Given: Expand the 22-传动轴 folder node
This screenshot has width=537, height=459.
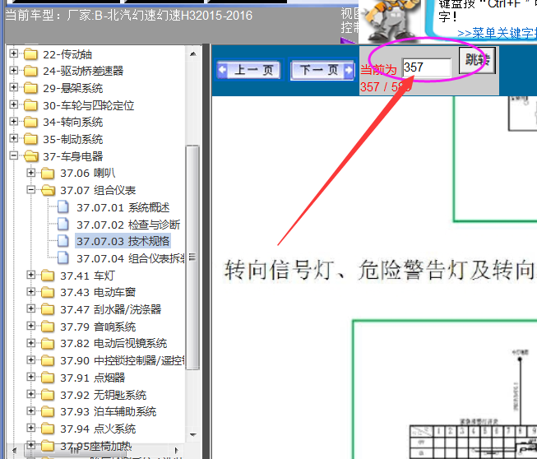Looking at the screenshot, I should (14, 53).
